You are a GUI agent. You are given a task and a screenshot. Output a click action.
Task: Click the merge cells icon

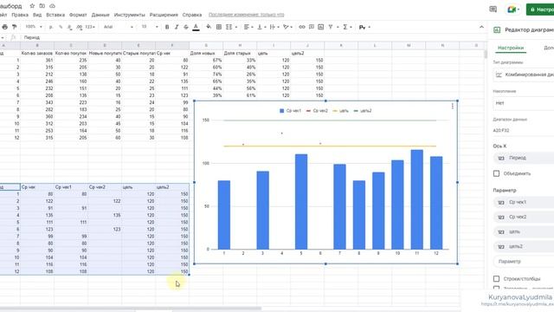pyautogui.click(x=229, y=27)
